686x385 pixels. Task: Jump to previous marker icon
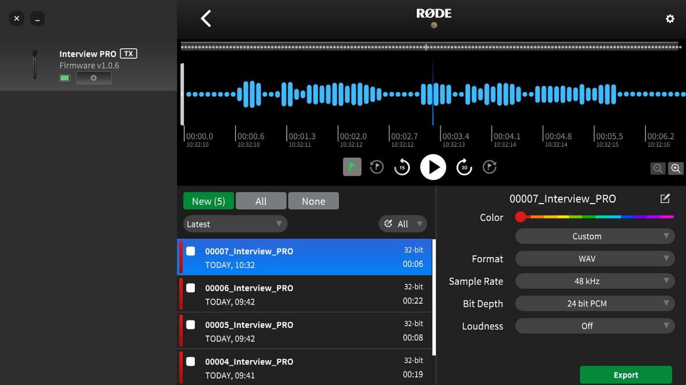coord(377,167)
